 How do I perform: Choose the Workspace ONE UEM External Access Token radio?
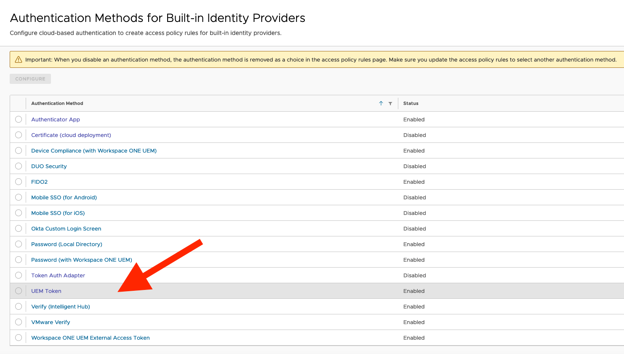(x=19, y=338)
